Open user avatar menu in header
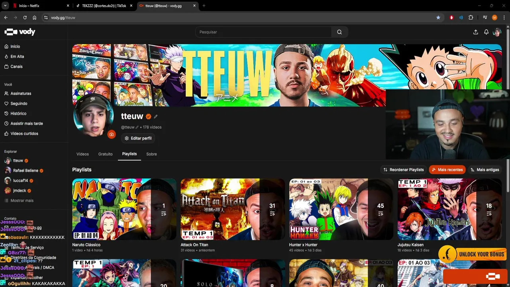 (497, 32)
